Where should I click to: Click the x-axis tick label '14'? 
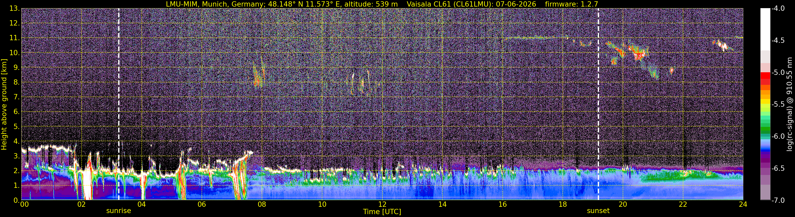(x=442, y=204)
